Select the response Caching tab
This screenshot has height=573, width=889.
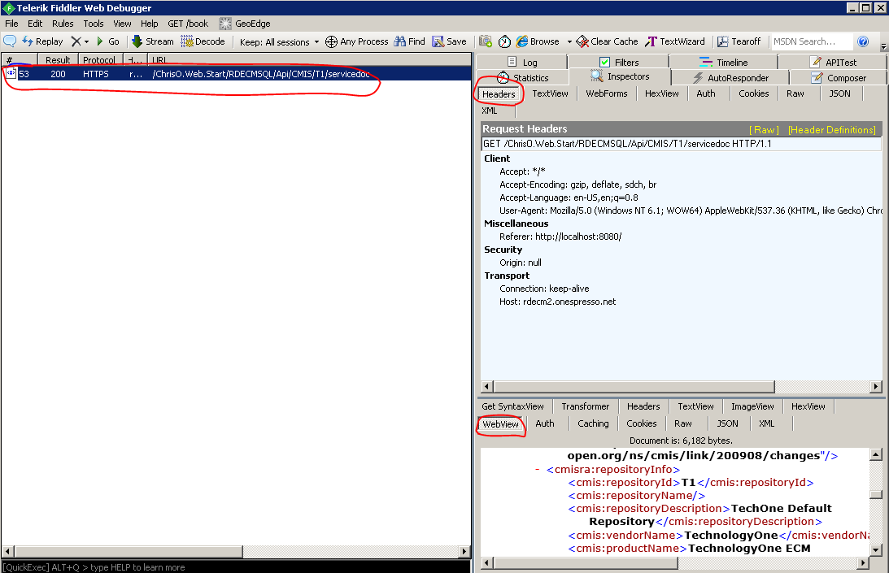[593, 423]
